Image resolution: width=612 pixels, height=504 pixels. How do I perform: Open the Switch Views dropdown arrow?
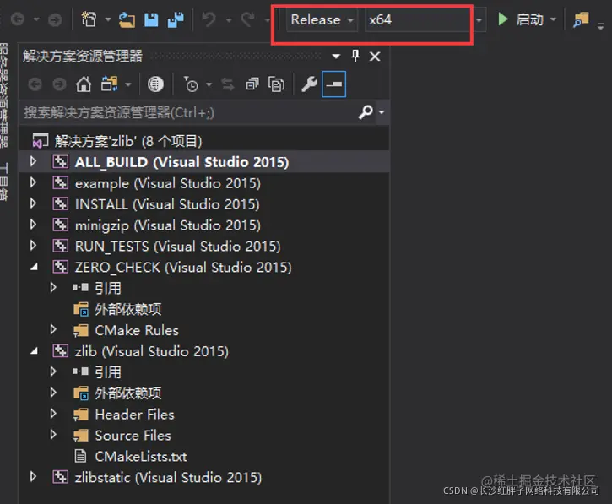pyautogui.click(x=128, y=84)
